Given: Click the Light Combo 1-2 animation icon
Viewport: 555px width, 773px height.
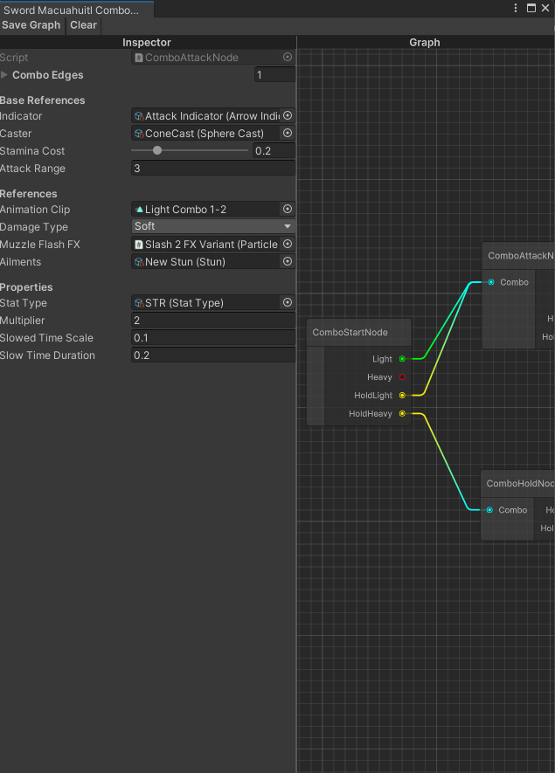Looking at the screenshot, I should click(139, 210).
